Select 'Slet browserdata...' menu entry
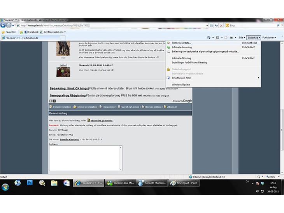This screenshot has height=213, width=284. point(182,43)
